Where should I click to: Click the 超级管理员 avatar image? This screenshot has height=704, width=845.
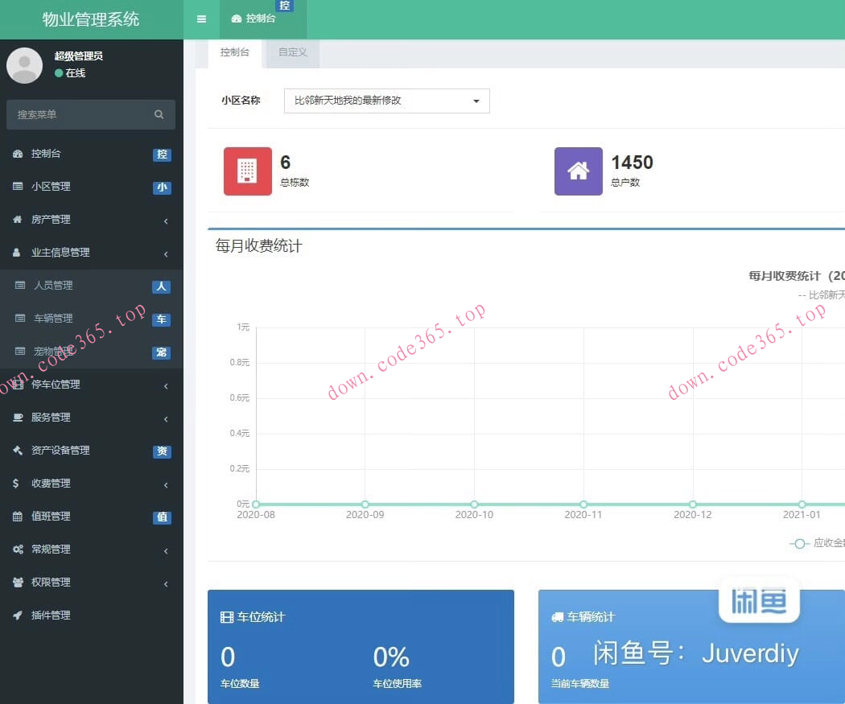[x=24, y=65]
